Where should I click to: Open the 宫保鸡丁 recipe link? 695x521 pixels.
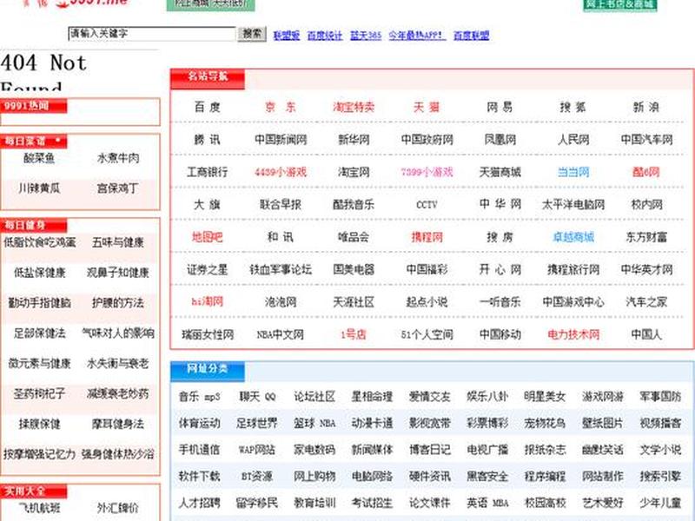118,188
